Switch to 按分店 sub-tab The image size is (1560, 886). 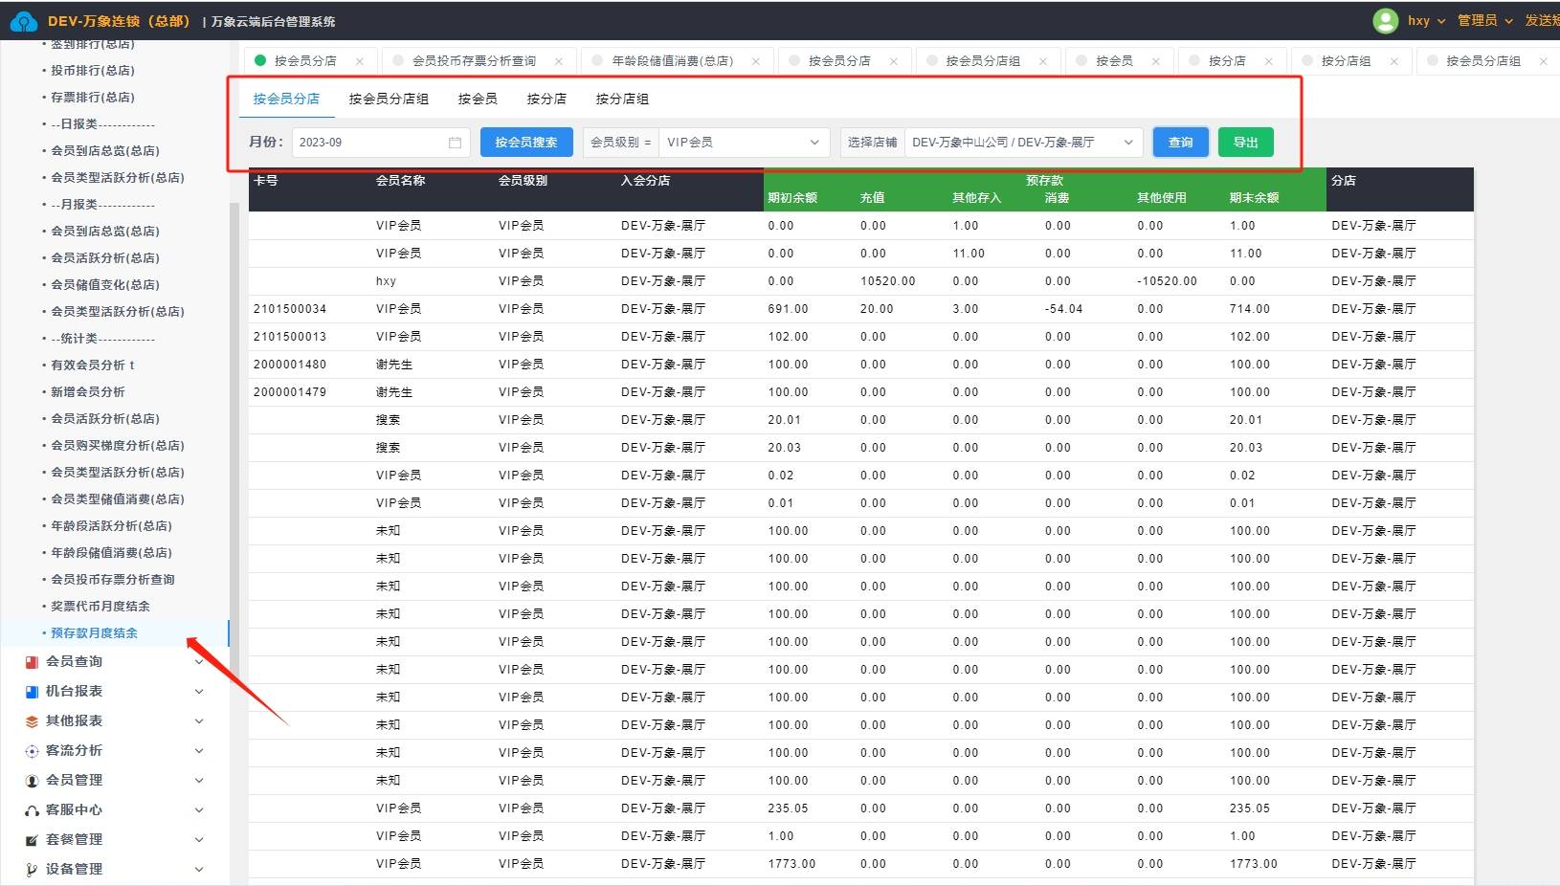(546, 99)
